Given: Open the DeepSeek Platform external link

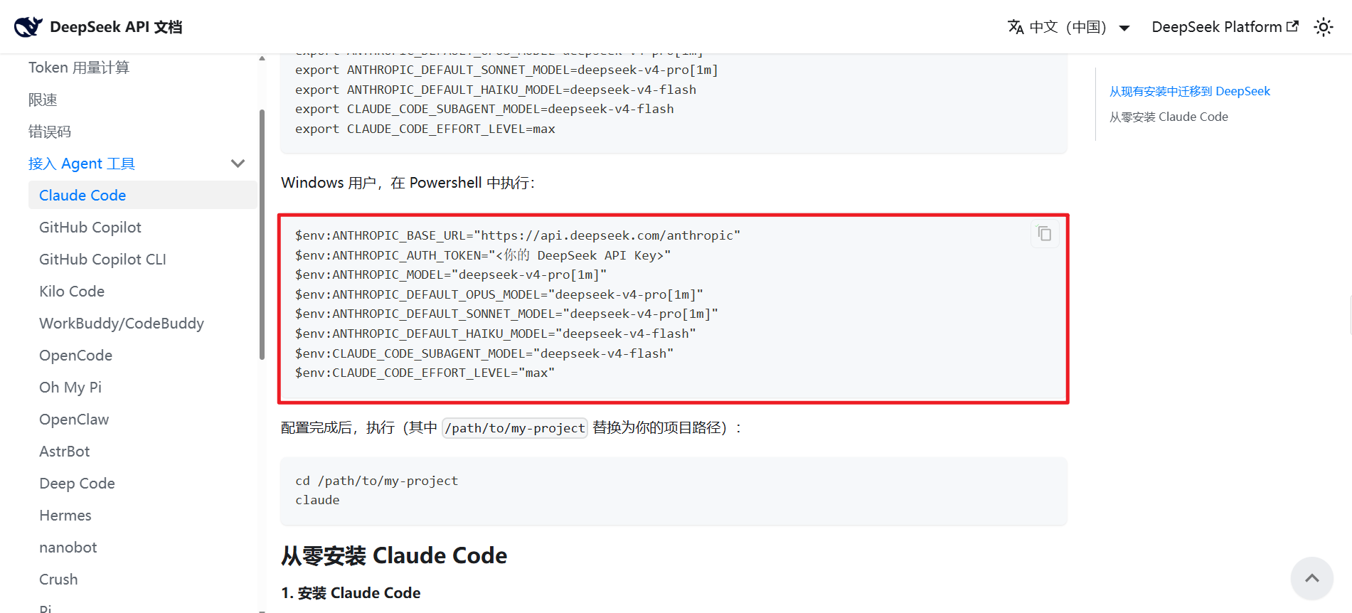Looking at the screenshot, I should [x=1225, y=27].
